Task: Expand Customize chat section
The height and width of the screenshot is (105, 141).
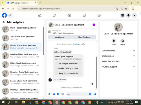Action: [118, 51]
